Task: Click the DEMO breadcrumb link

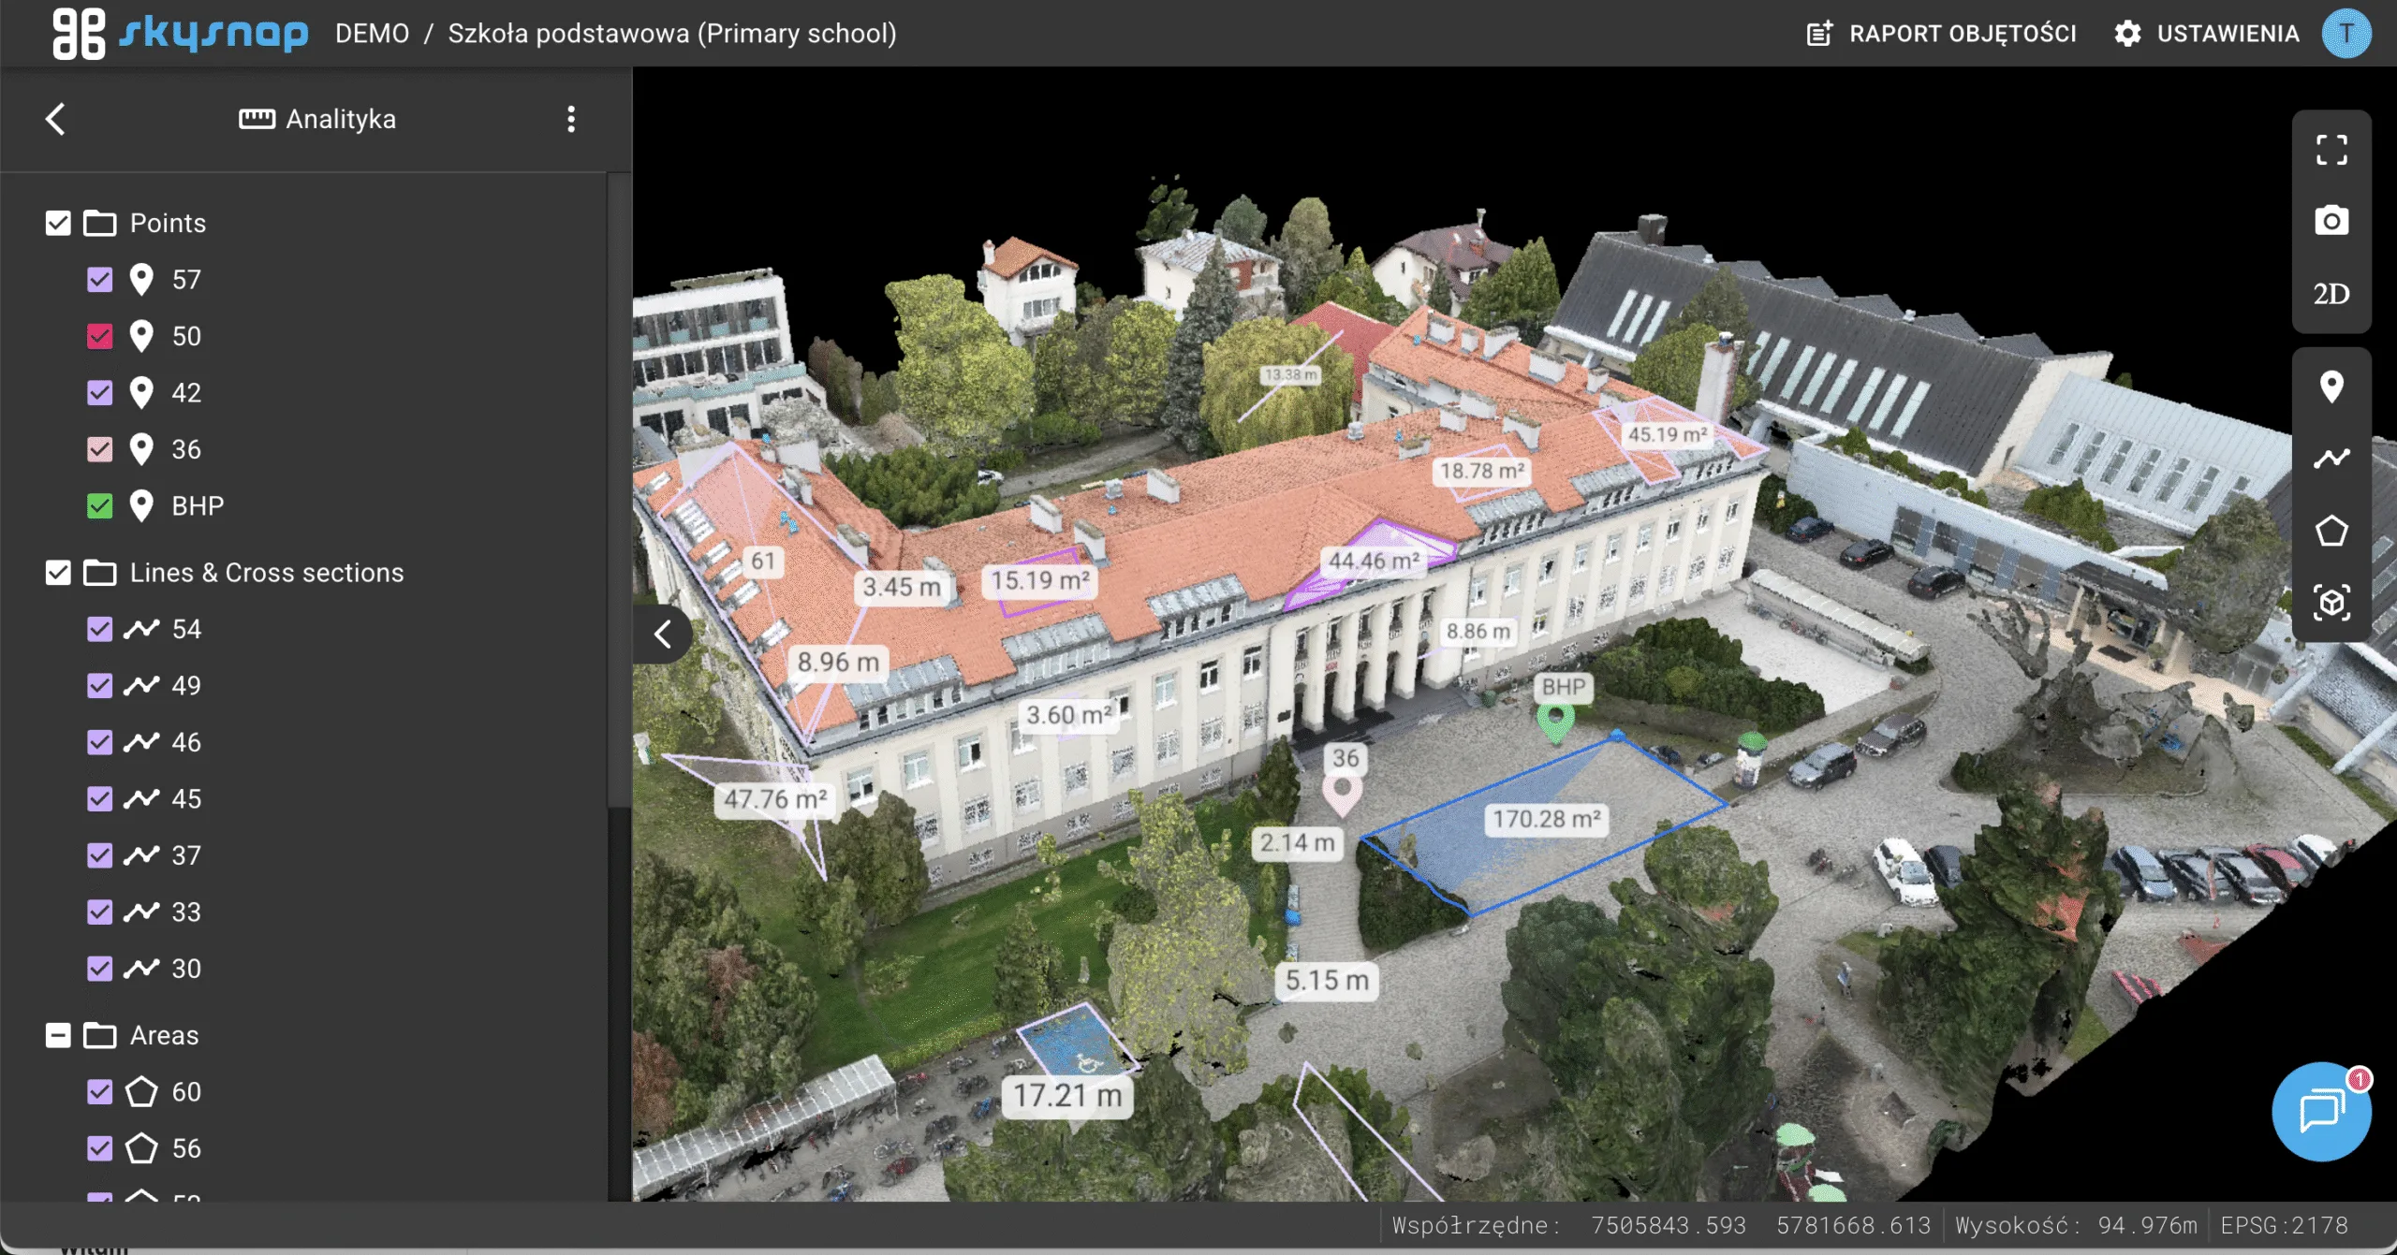Action: pyautogui.click(x=372, y=34)
